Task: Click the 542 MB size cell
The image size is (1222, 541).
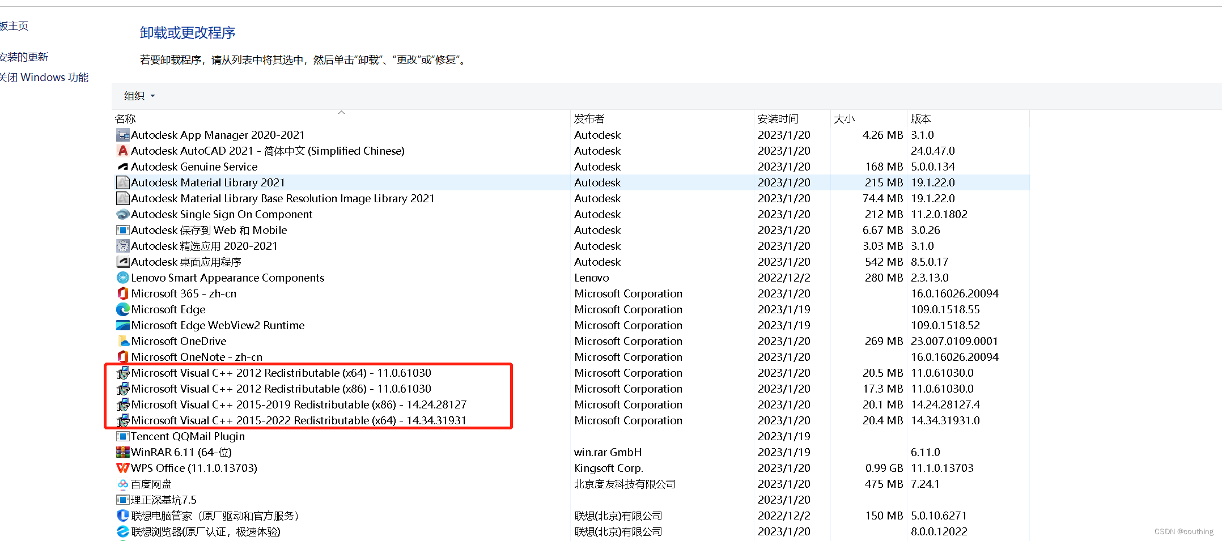Action: (884, 262)
